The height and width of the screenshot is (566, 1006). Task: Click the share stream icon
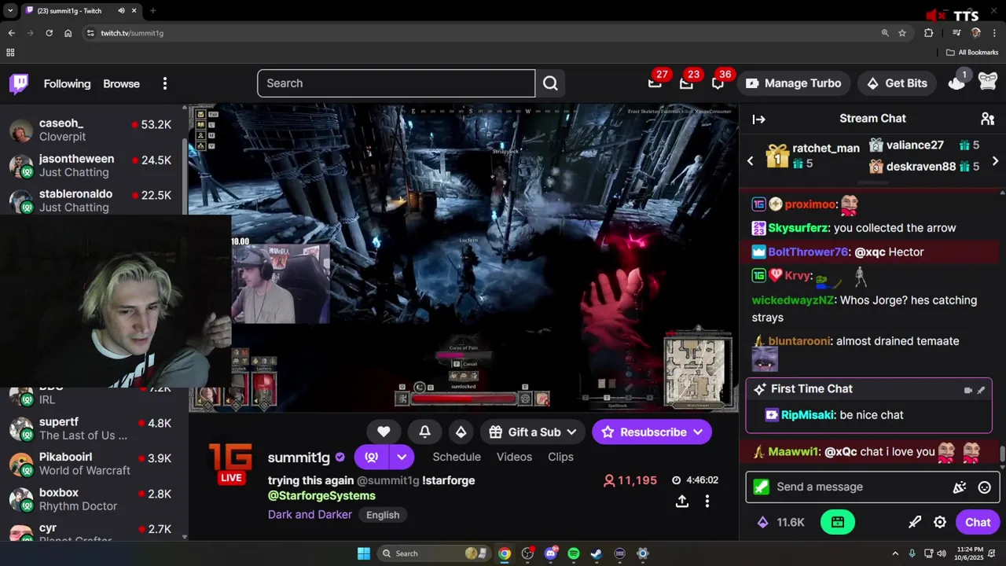pos(682,501)
